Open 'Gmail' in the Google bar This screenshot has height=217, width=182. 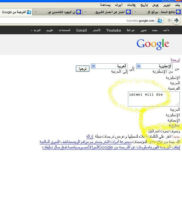[82, 30]
